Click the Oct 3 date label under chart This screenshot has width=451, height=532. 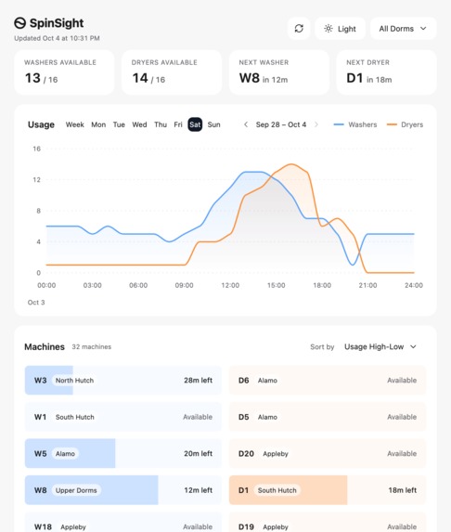pyautogui.click(x=36, y=303)
